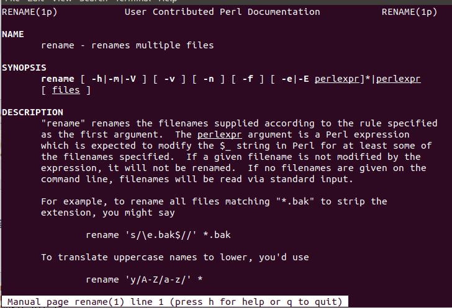Screen dimensions: 452x308
Task: Open the Search menu in menu bar
Action: click(x=93, y=1)
